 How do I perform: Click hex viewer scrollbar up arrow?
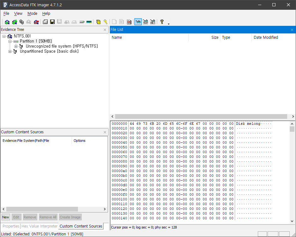point(292,124)
